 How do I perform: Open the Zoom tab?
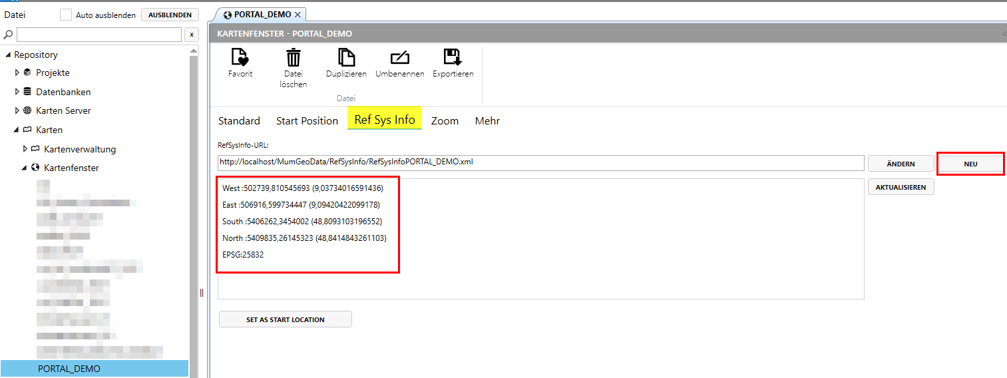click(x=445, y=120)
